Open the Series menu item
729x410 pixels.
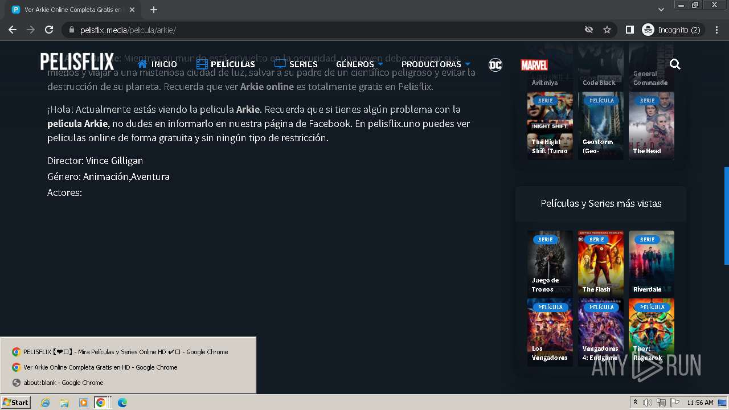coord(296,64)
